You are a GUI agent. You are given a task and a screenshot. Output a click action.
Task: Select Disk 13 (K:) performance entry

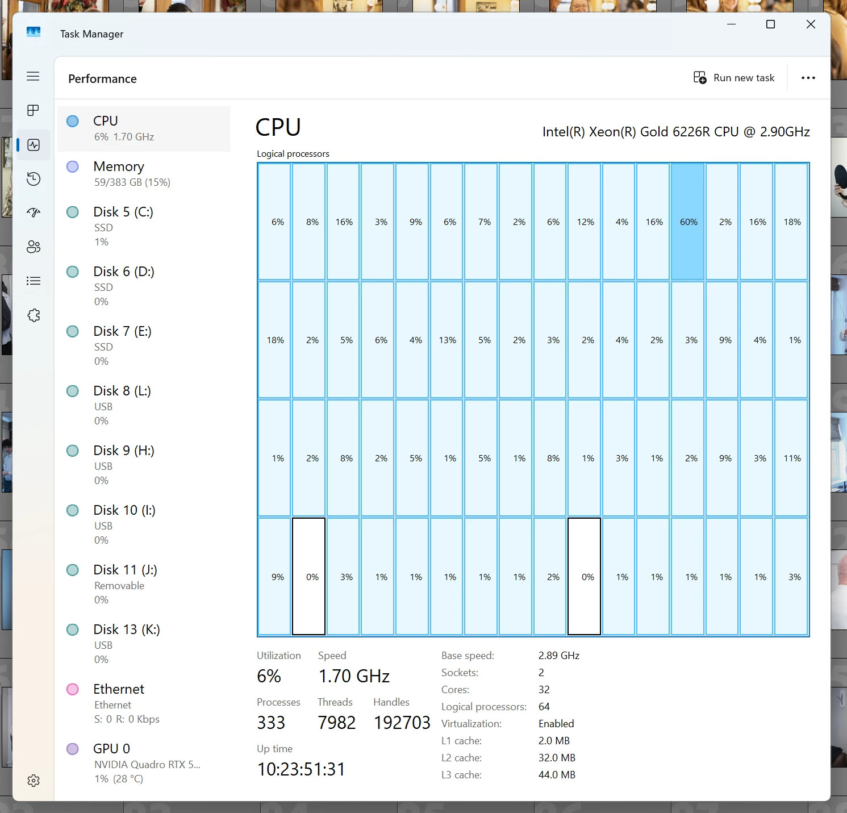point(144,644)
